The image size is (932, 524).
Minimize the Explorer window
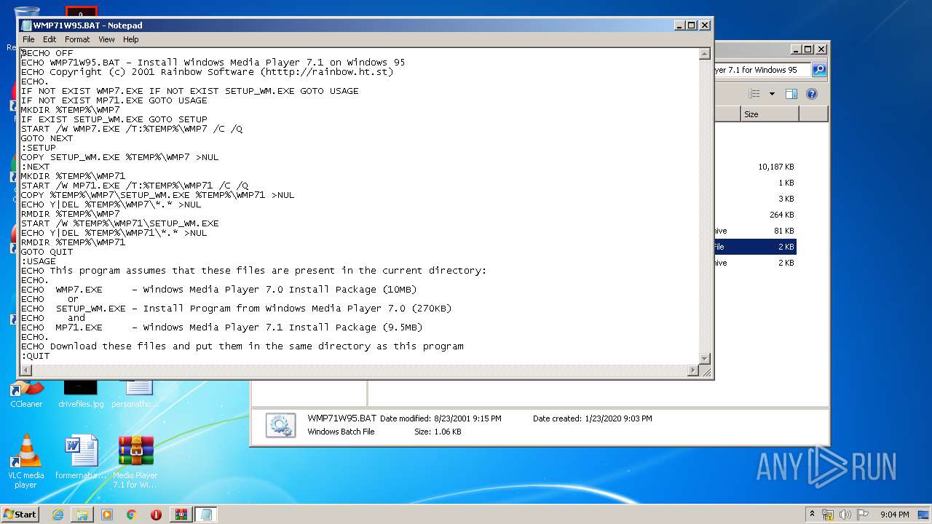[x=795, y=49]
